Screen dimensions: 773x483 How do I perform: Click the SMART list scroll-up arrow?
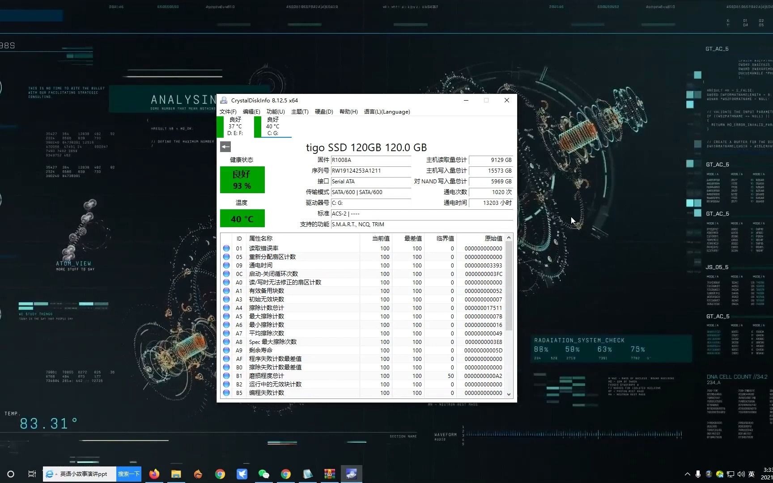509,238
